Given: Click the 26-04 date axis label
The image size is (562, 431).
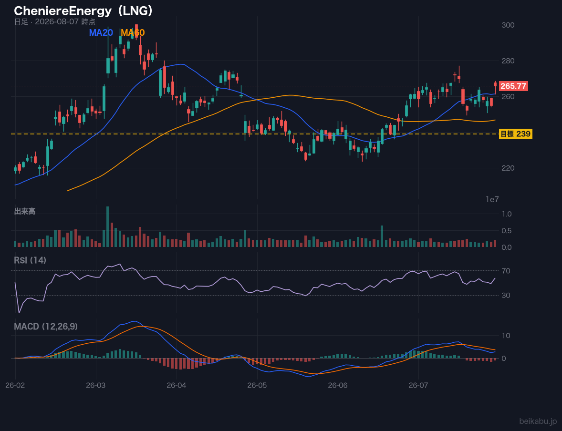Looking at the screenshot, I should tap(177, 386).
